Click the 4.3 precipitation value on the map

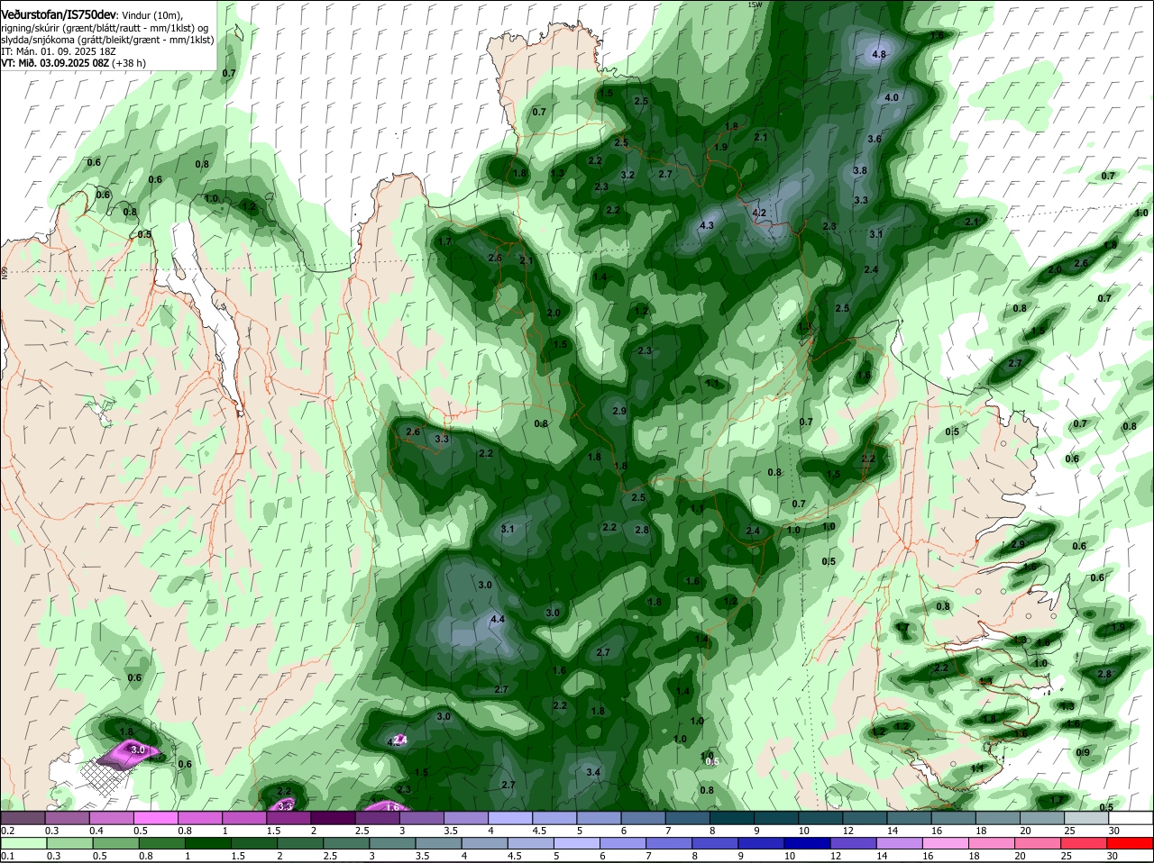[707, 225]
